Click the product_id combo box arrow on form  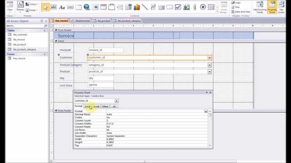[210, 72]
